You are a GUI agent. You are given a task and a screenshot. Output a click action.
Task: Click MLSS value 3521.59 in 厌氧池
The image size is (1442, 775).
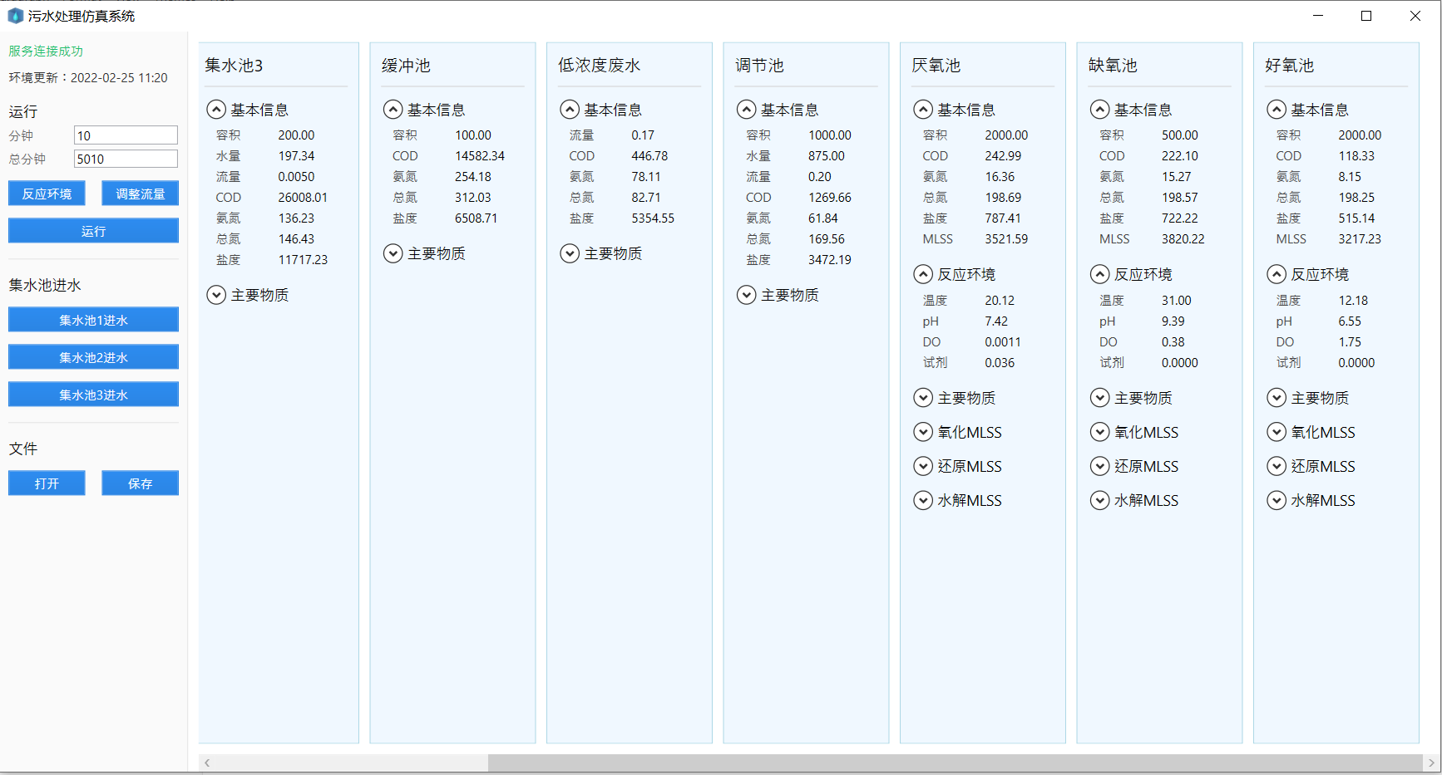[x=1006, y=239]
